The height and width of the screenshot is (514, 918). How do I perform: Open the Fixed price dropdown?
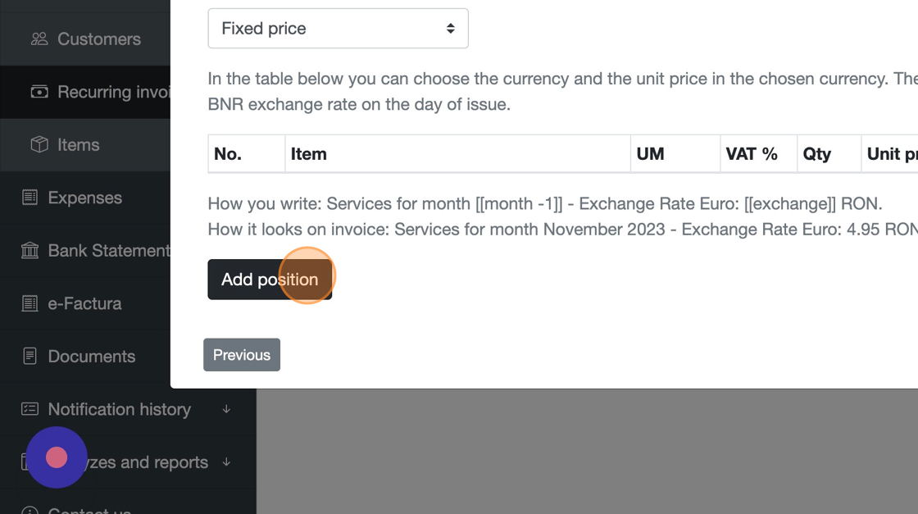[x=338, y=29]
